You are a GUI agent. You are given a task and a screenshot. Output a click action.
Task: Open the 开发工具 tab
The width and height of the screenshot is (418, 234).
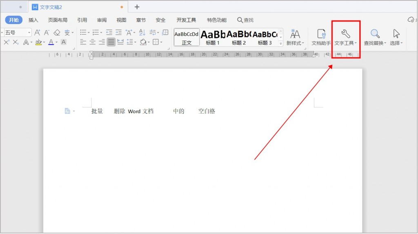tap(186, 20)
